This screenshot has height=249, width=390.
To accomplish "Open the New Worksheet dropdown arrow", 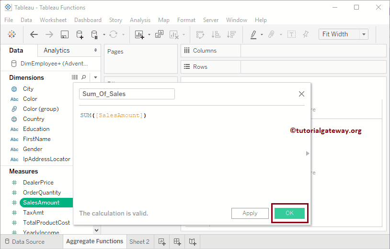I will pyautogui.click(x=149, y=34).
